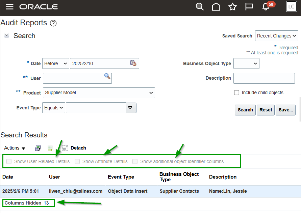Open the Product Supplier Model dropdown
This screenshot has width=301, height=213.
99,93
